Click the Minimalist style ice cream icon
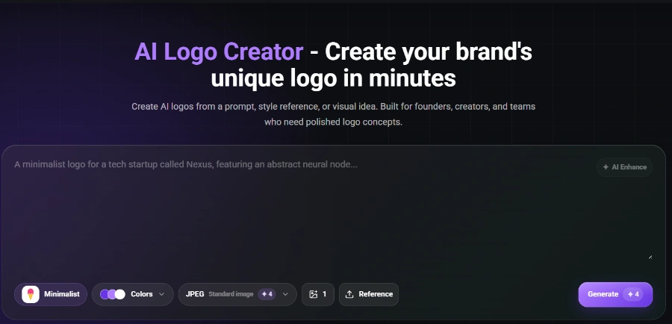This screenshot has height=324, width=672. click(x=31, y=294)
